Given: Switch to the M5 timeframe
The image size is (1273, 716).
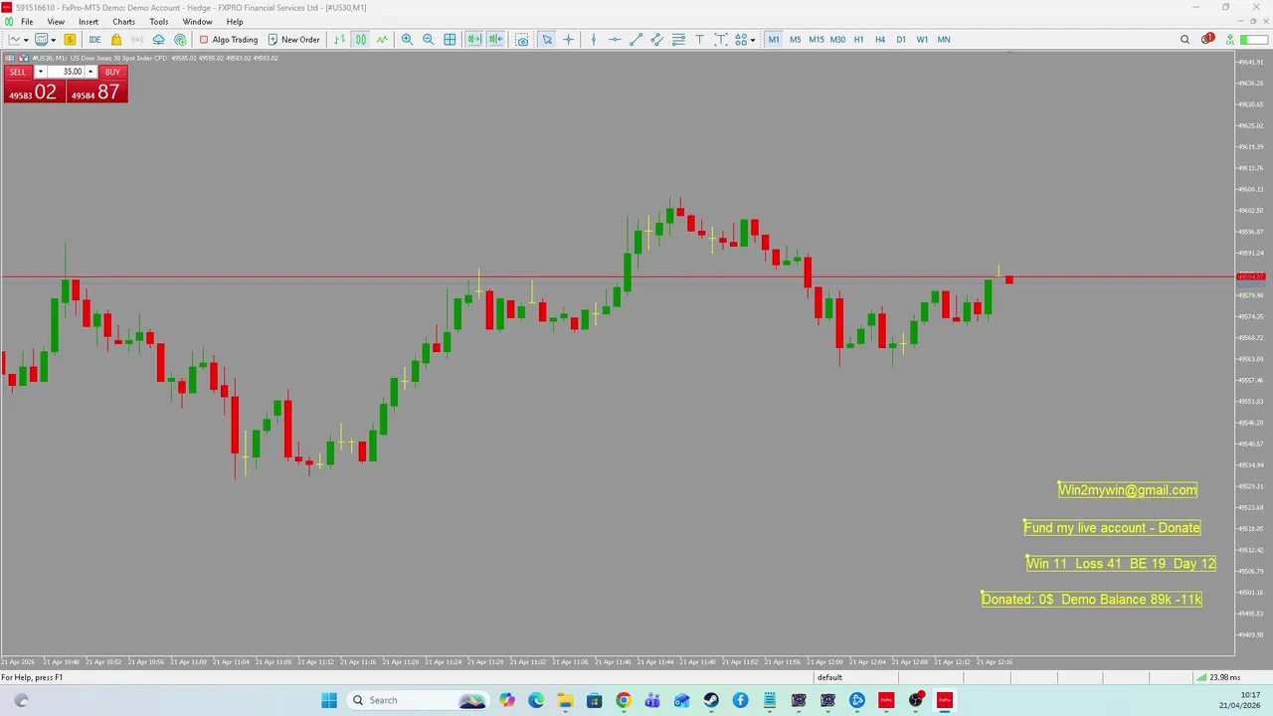Looking at the screenshot, I should [x=795, y=40].
